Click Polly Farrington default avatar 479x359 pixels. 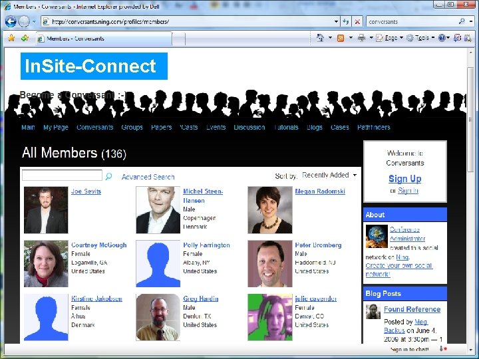pyautogui.click(x=158, y=264)
